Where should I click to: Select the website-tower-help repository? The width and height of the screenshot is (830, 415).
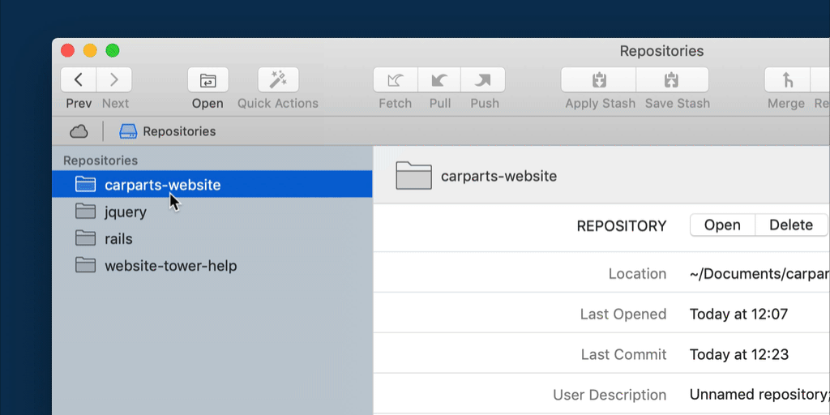tap(170, 266)
